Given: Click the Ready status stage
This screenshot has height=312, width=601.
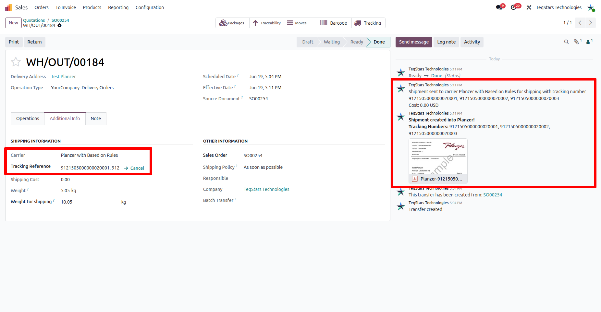Looking at the screenshot, I should tap(357, 42).
